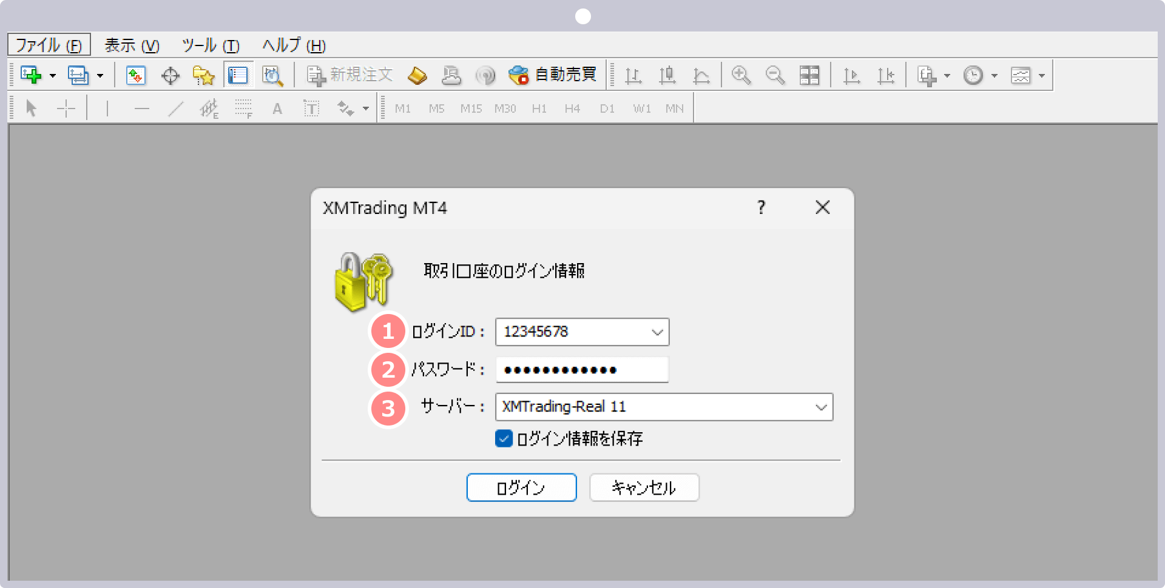Uncheck ログイン情報を保存 checkbox
The height and width of the screenshot is (588, 1165).
tap(503, 438)
